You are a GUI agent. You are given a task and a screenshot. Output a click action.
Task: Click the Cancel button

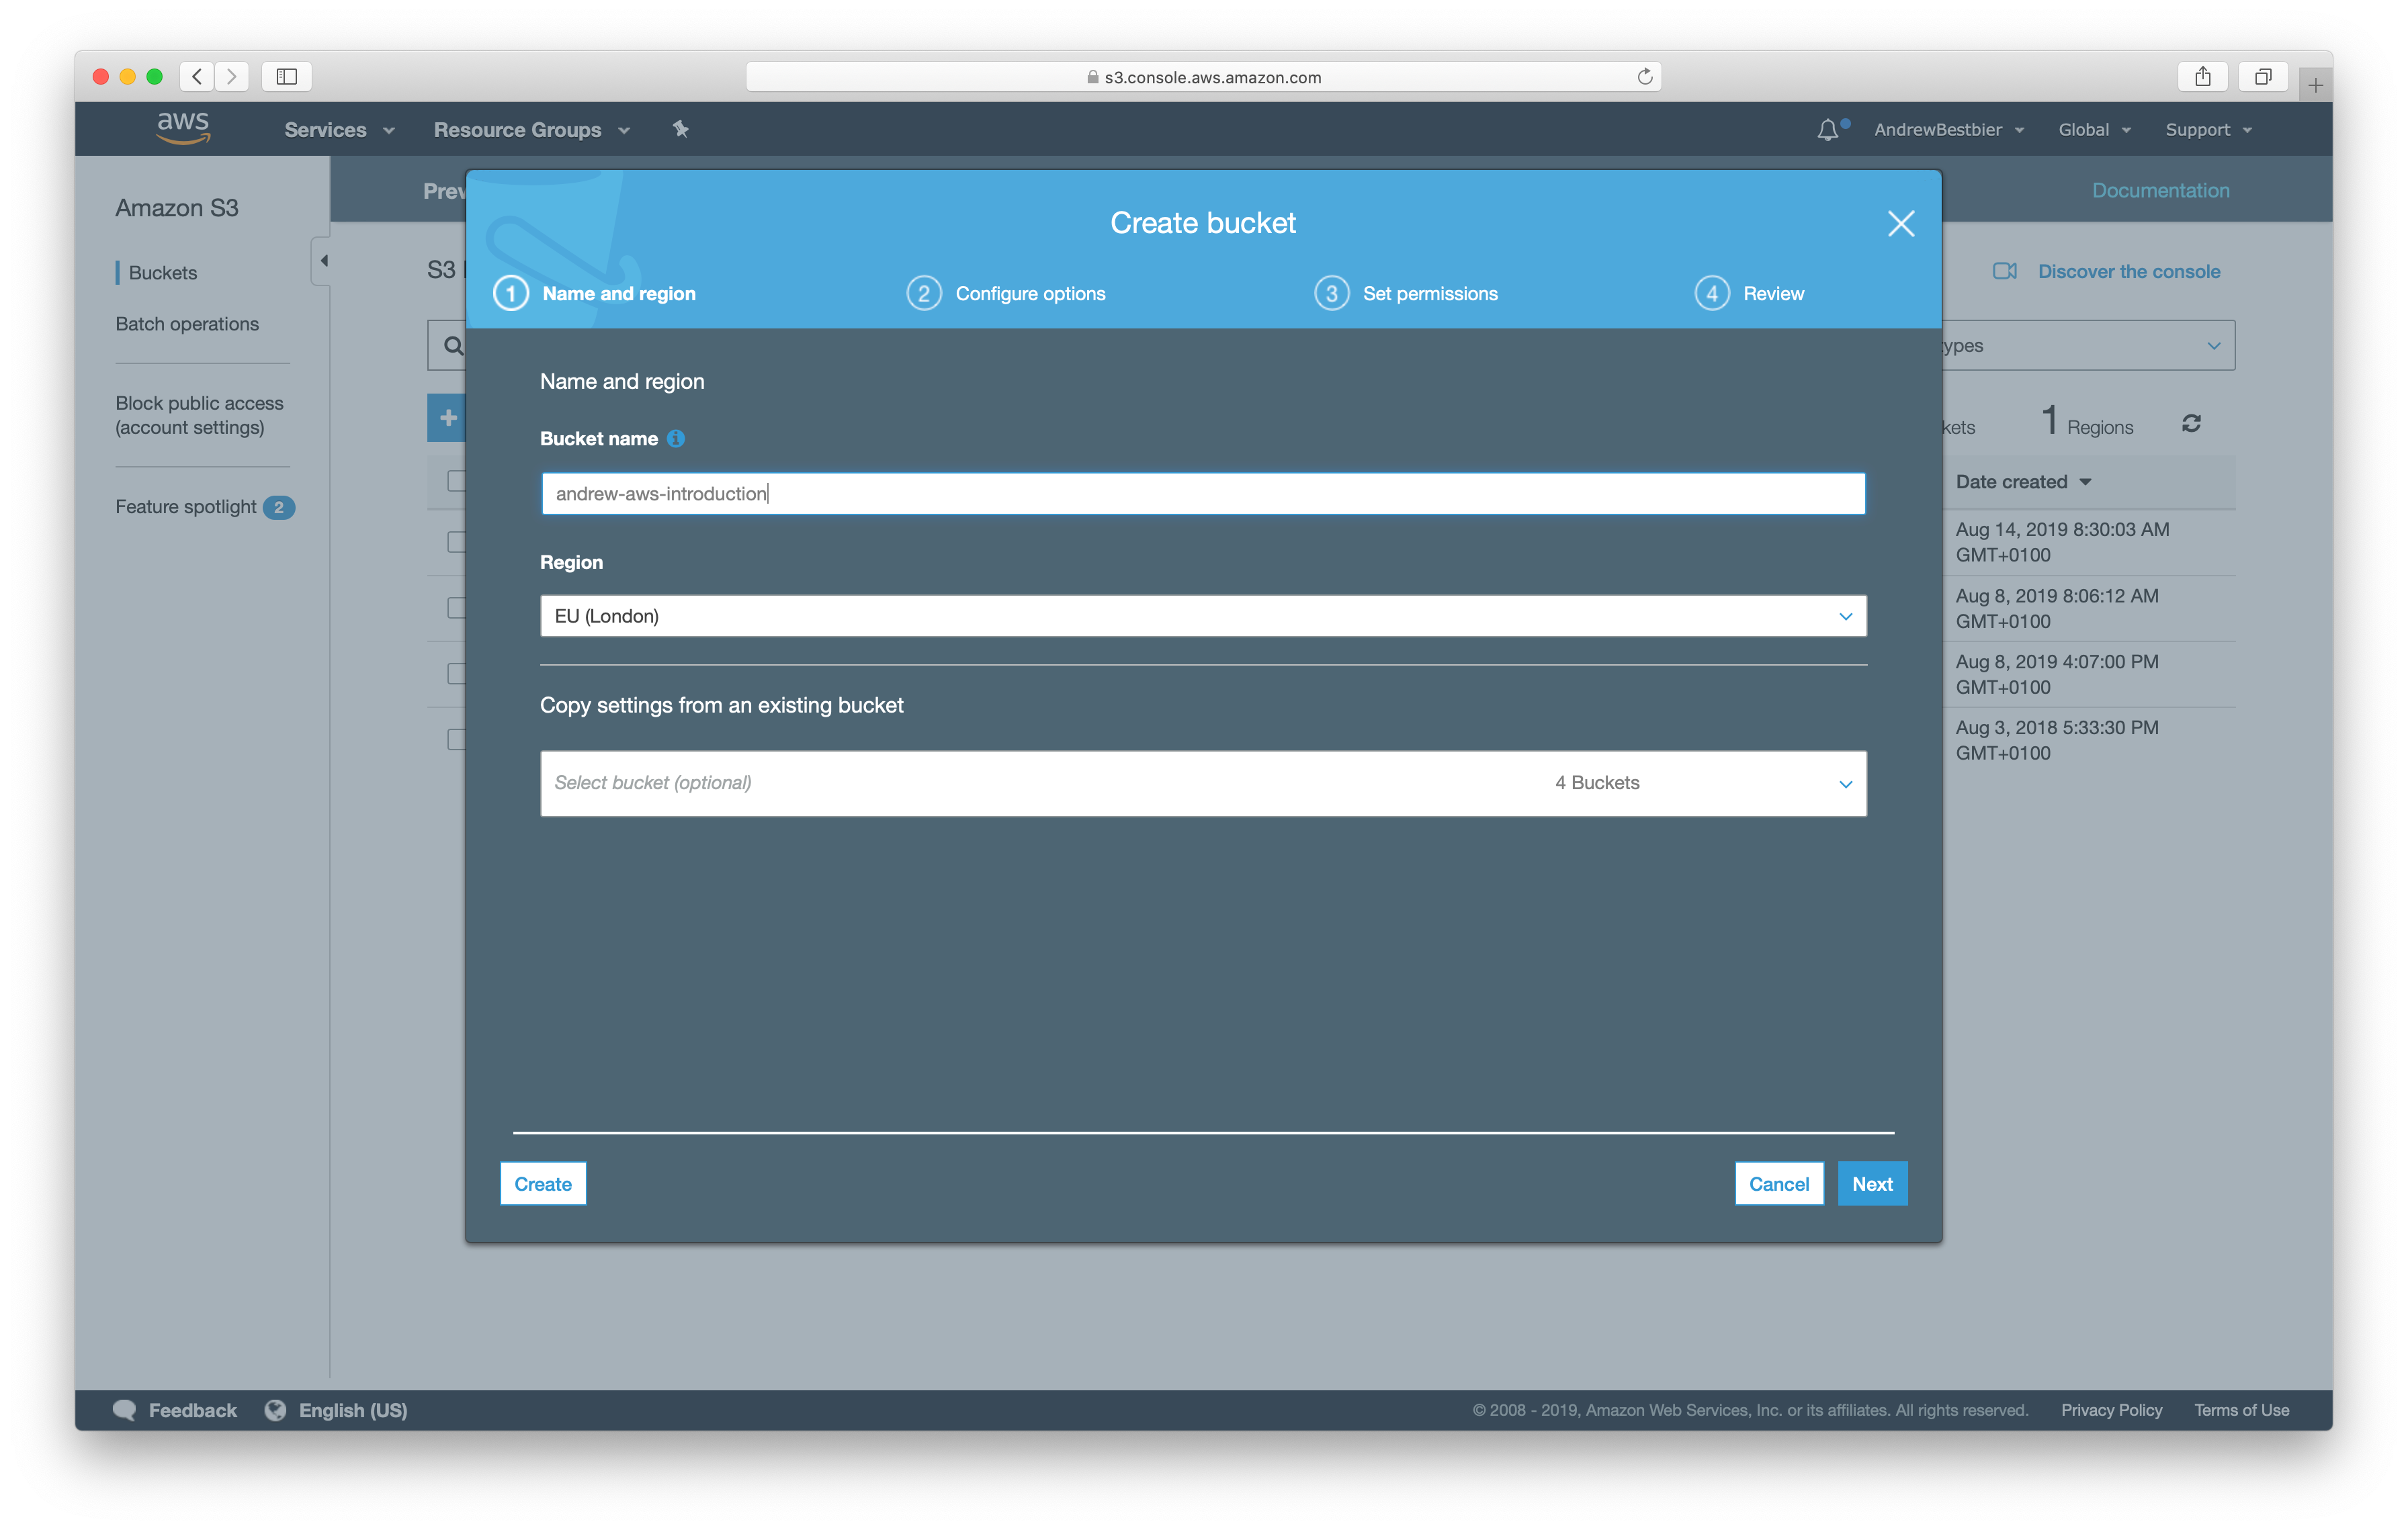[1778, 1184]
